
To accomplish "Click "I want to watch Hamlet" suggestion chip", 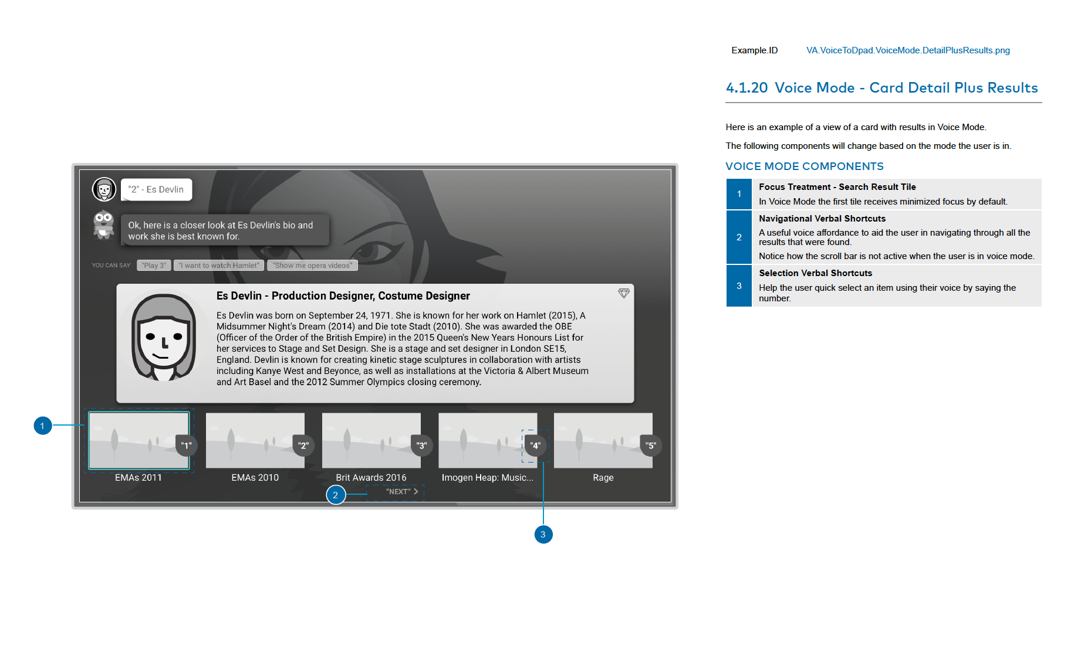I will 219,266.
